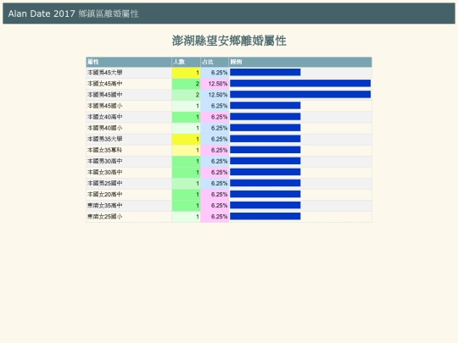Select the row label 本國男45國中
The image size is (458, 343).
coord(104,95)
